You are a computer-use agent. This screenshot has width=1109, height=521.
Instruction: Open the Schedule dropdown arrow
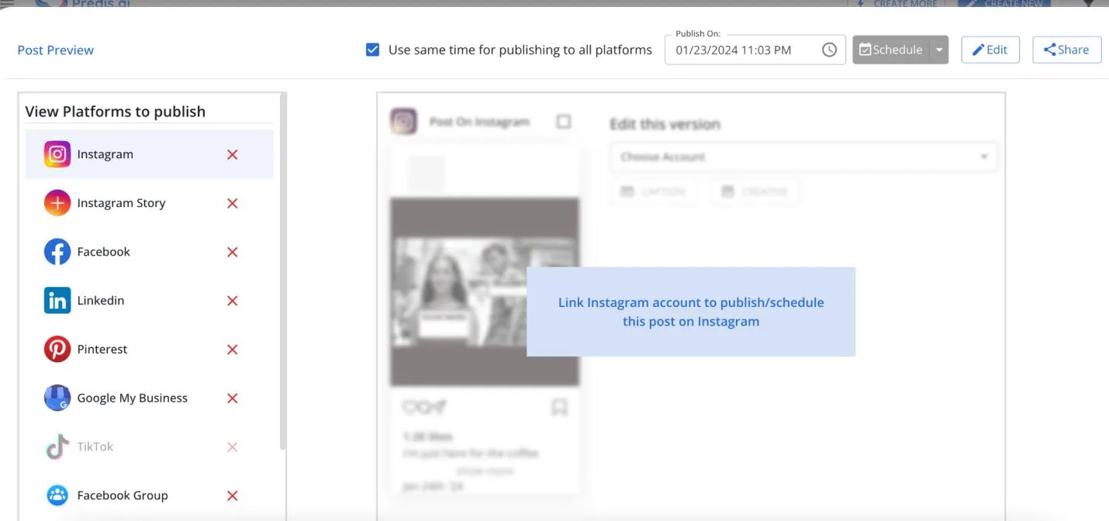click(938, 50)
